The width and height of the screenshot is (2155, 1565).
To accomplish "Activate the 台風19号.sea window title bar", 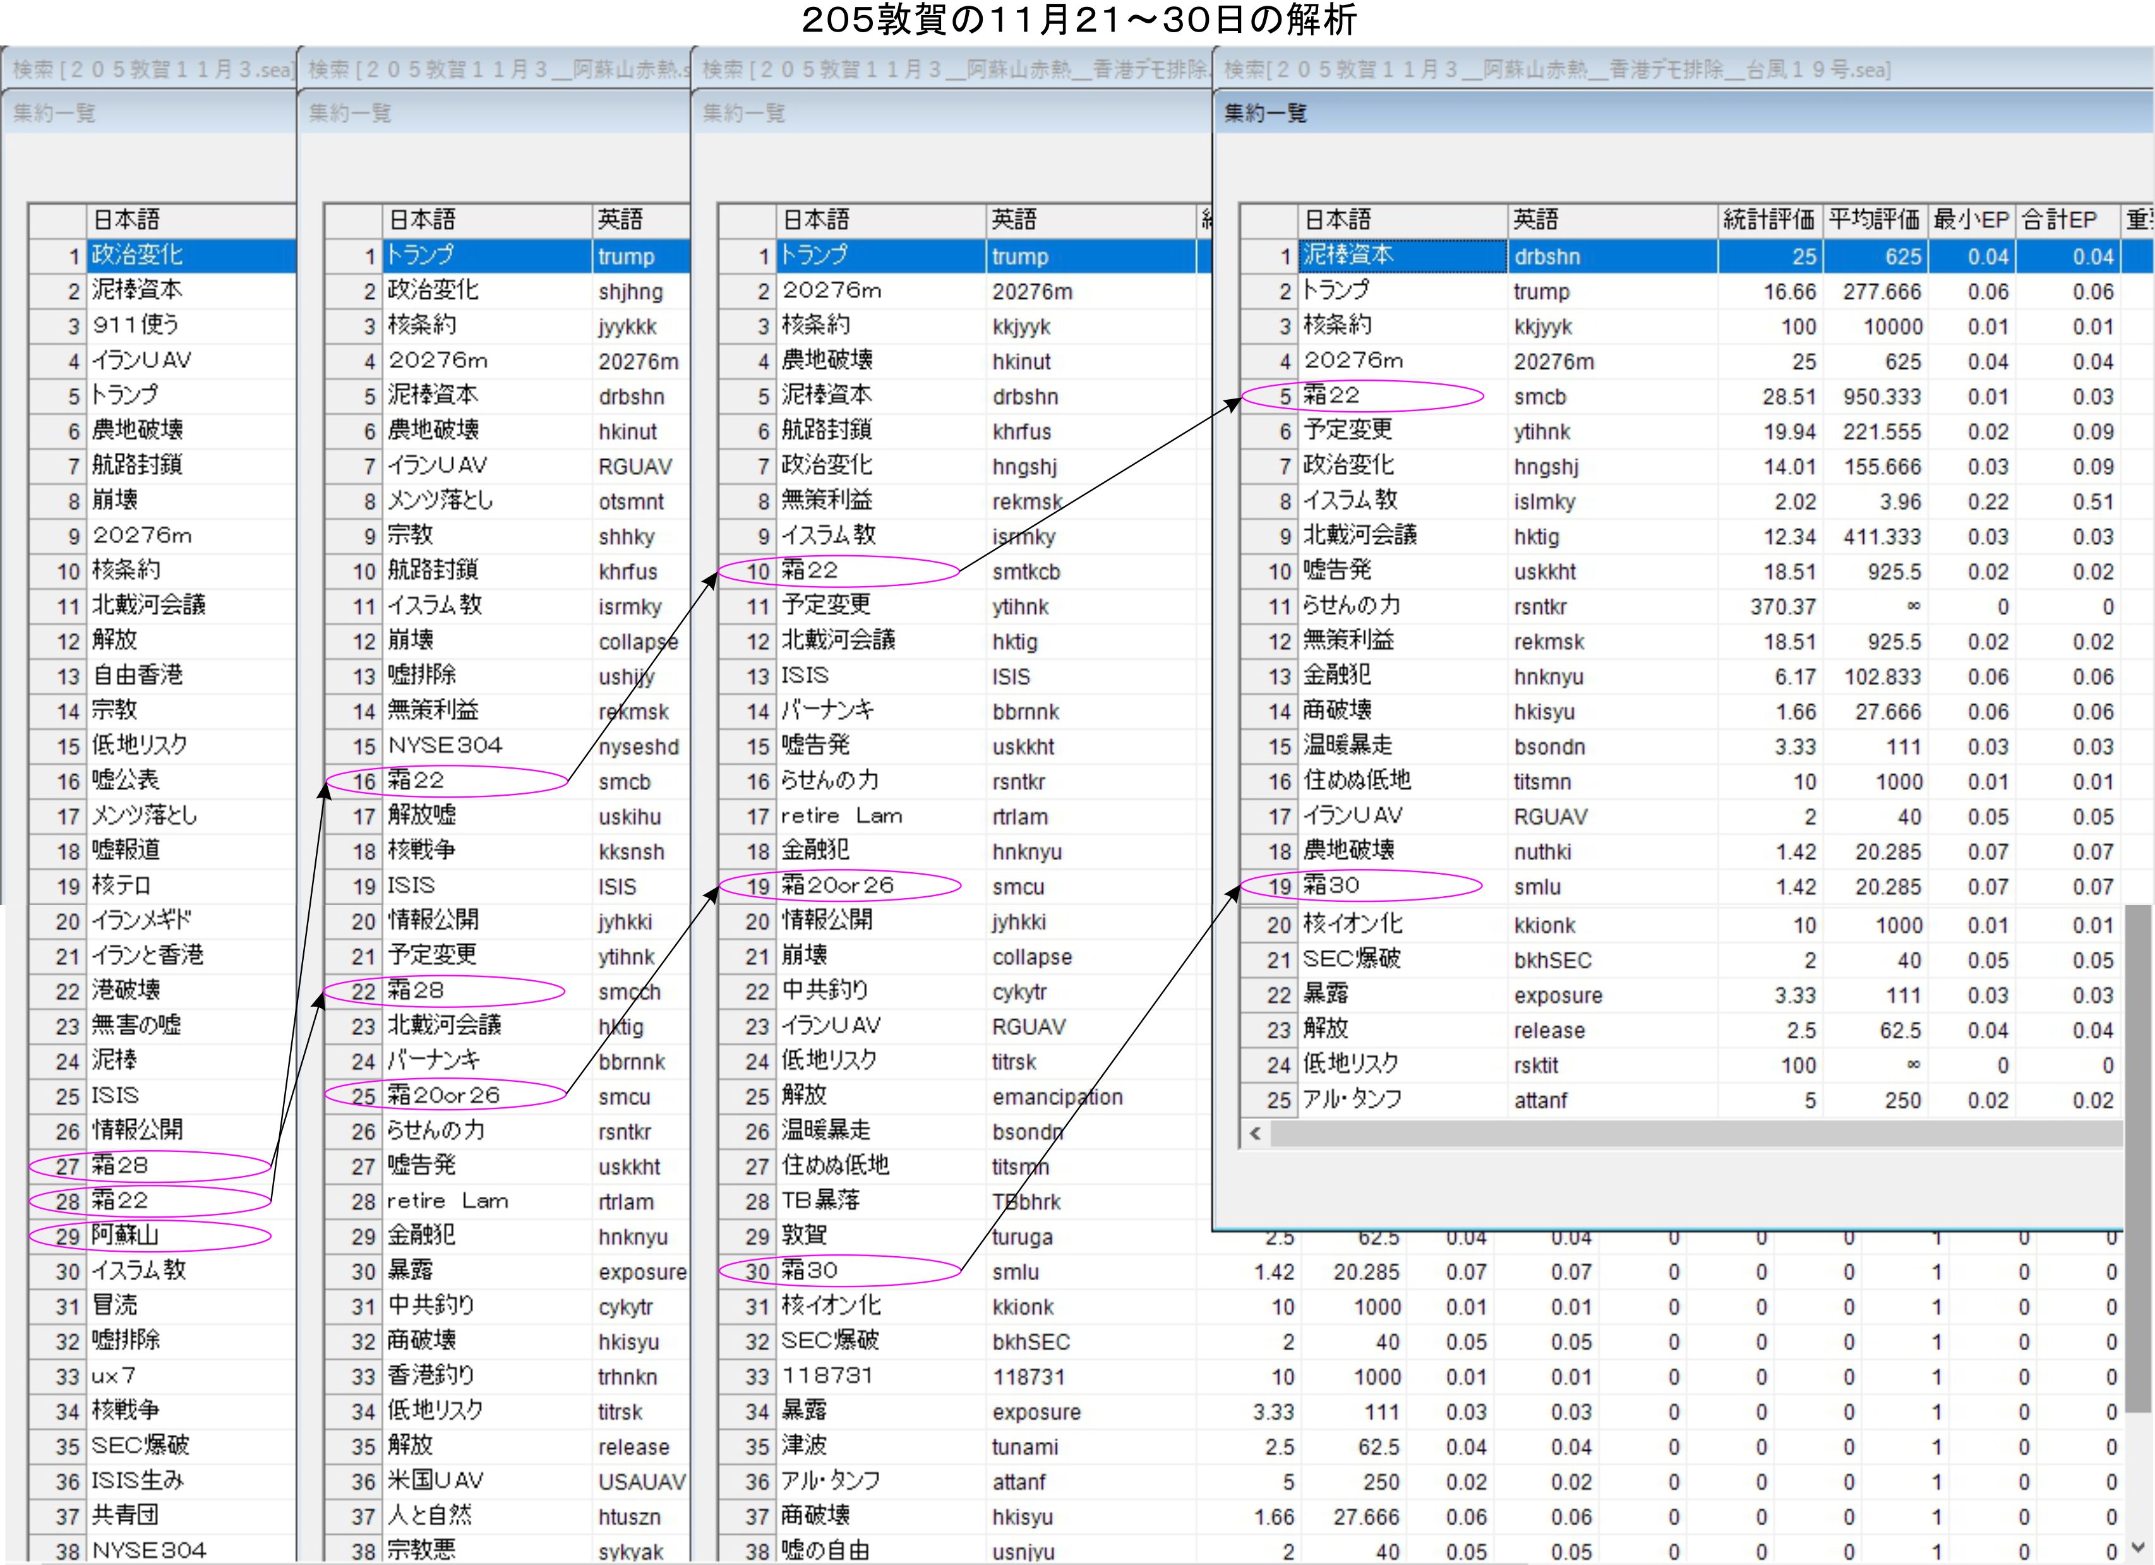I will (1558, 69).
